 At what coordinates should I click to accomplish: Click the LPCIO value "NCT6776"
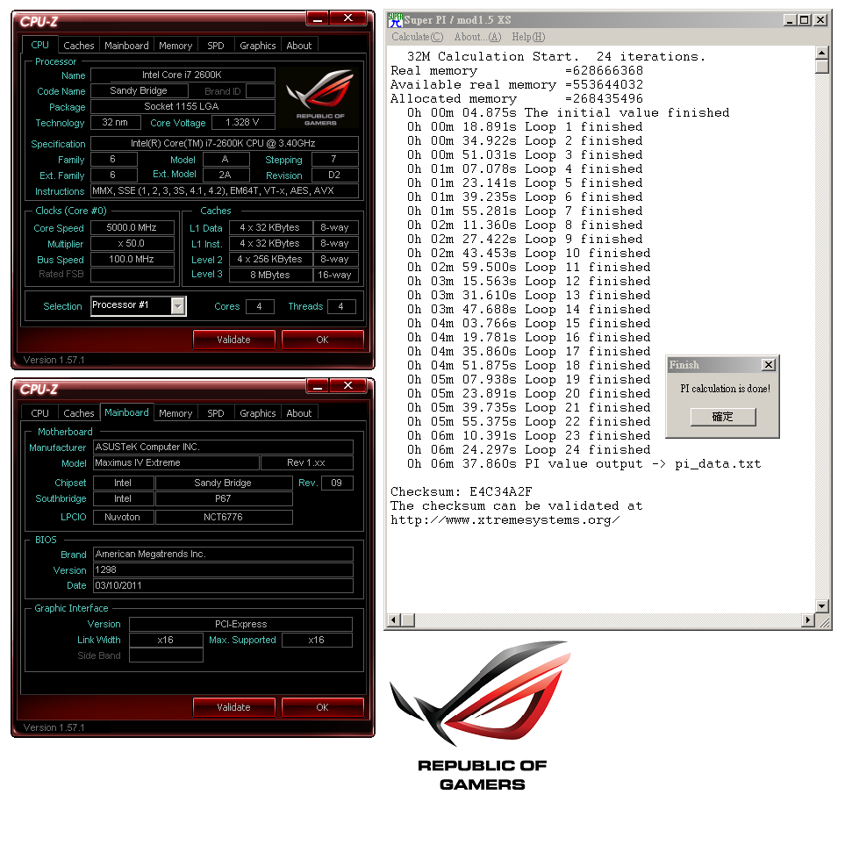pyautogui.click(x=224, y=517)
